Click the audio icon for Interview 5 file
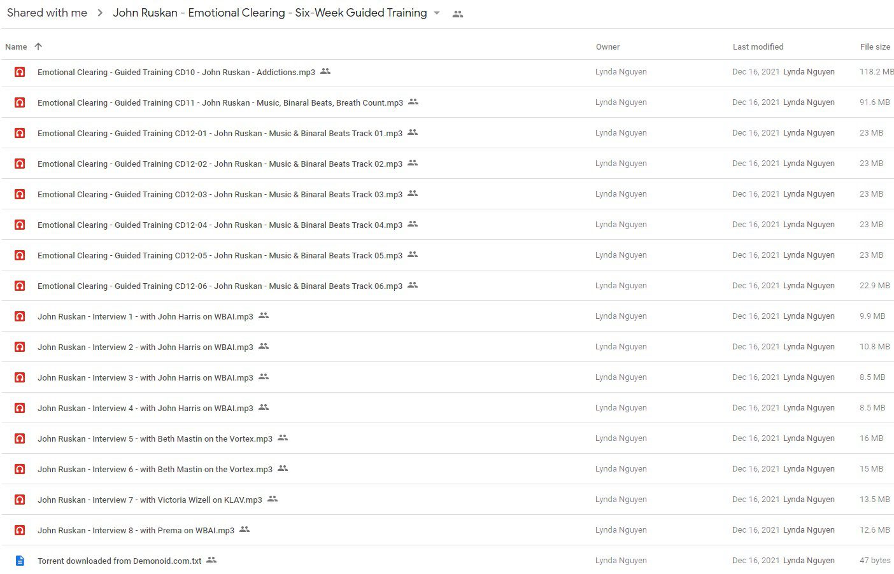894x574 pixels. (x=20, y=438)
